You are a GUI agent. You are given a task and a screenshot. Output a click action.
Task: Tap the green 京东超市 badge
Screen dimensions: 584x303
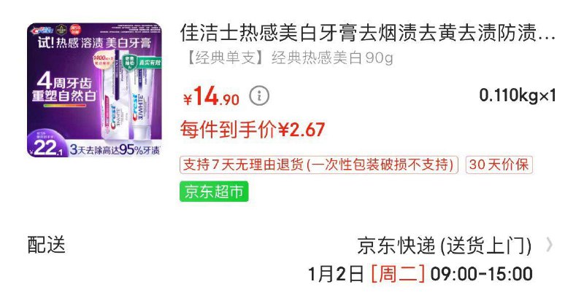coord(214,192)
